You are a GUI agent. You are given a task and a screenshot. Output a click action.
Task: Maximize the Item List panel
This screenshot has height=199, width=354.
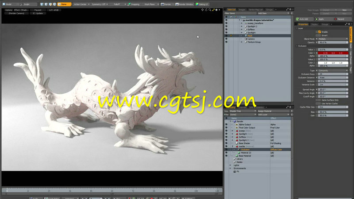pos(287,9)
